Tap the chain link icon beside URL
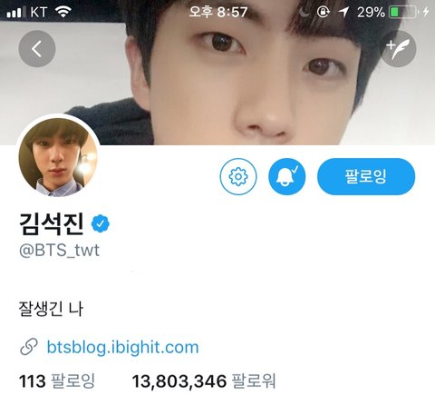 coord(29,347)
